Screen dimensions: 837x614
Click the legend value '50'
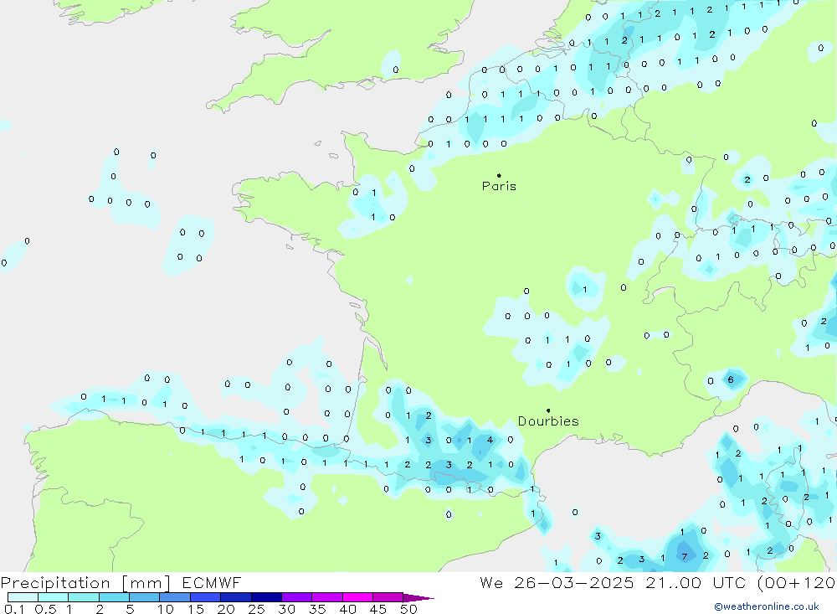coord(408,609)
